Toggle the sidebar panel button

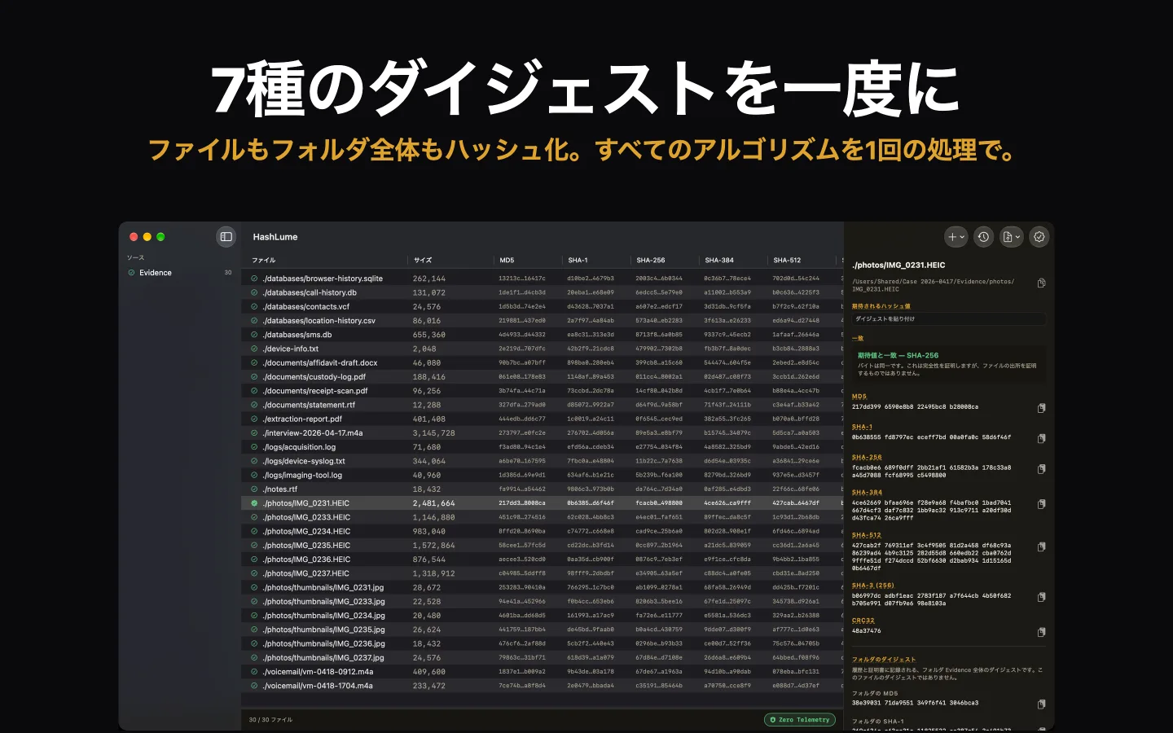tap(226, 237)
